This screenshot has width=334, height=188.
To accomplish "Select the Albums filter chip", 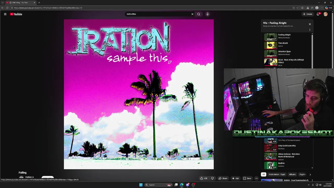I will [x=292, y=174].
